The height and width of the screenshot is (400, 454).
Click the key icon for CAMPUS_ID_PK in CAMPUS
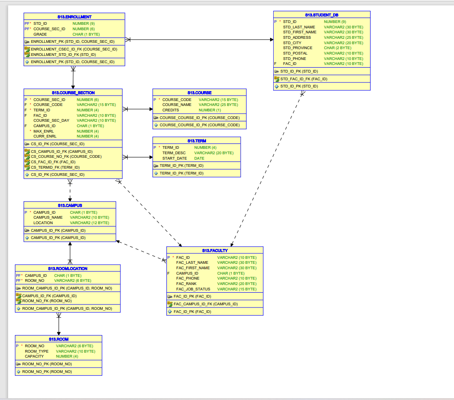point(27,230)
